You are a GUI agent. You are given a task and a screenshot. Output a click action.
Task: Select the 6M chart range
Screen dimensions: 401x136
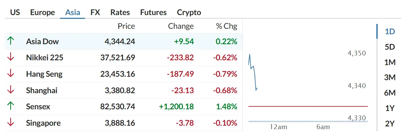tap(390, 93)
